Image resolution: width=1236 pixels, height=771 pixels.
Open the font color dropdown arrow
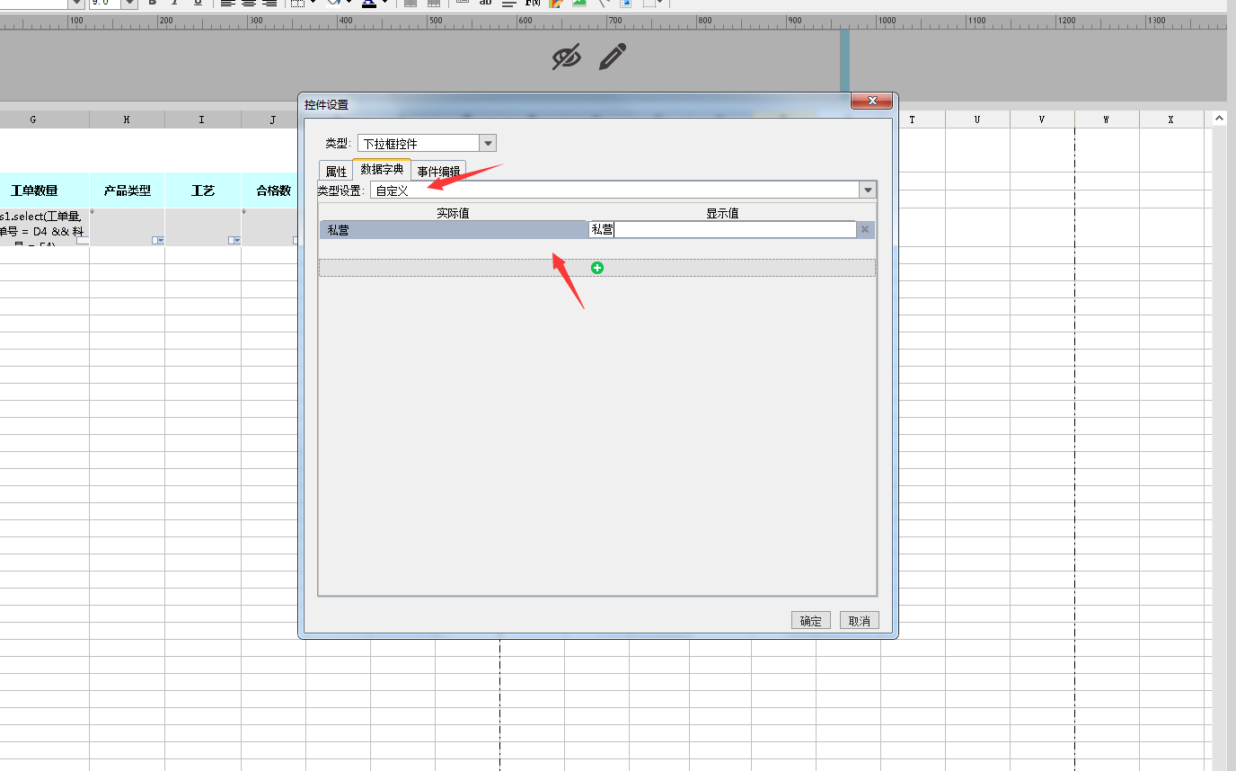click(385, 4)
